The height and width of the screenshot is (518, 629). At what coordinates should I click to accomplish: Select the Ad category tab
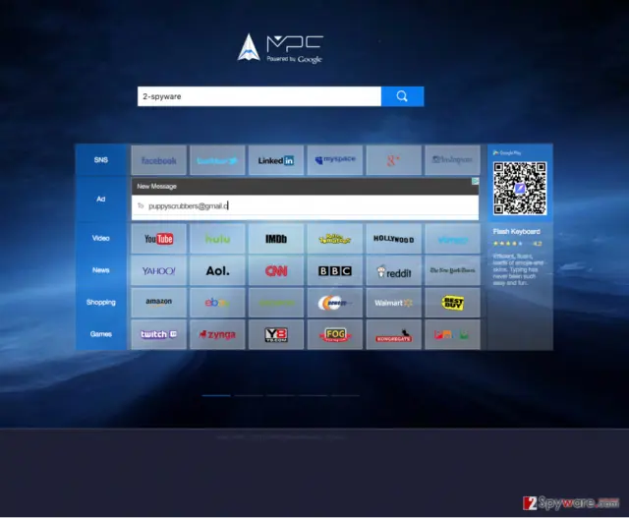point(101,199)
